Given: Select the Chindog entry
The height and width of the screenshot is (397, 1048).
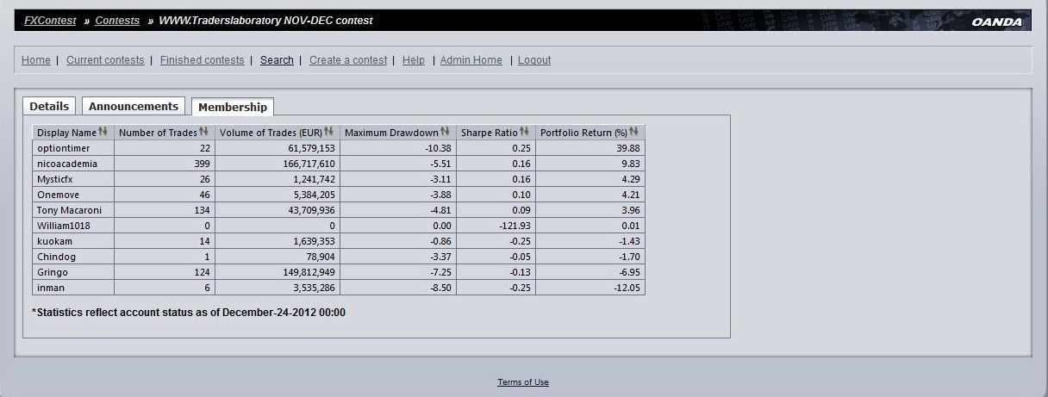Looking at the screenshot, I should pos(55,257).
